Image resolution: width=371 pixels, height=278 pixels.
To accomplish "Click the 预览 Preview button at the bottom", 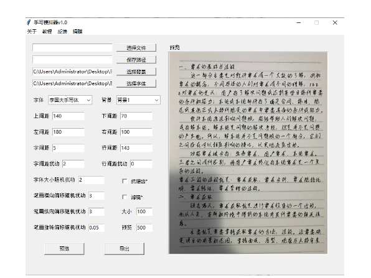I will (x=64, y=249).
